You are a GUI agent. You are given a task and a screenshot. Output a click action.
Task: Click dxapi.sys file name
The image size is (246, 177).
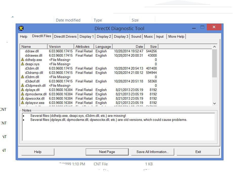[32, 64]
